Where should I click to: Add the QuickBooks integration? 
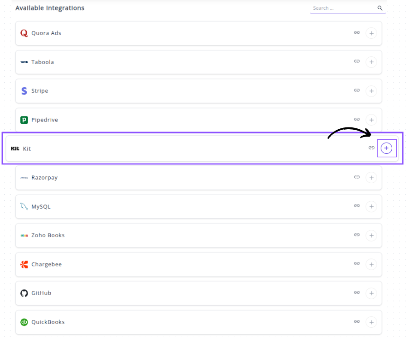pyautogui.click(x=371, y=322)
